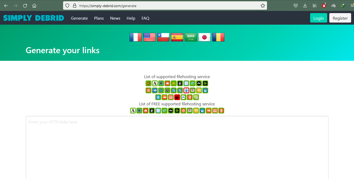The width and height of the screenshot is (354, 179).
Task: Click the blue up-arrow filehost icon
Action: [x=186, y=90]
